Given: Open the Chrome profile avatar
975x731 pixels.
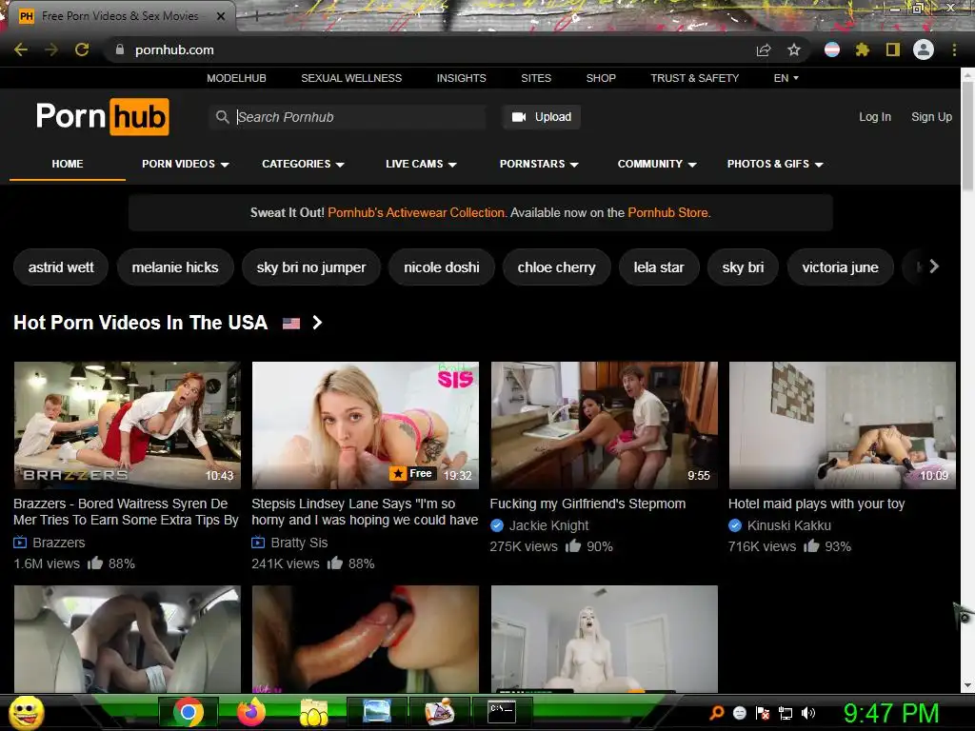Looking at the screenshot, I should coord(924,49).
